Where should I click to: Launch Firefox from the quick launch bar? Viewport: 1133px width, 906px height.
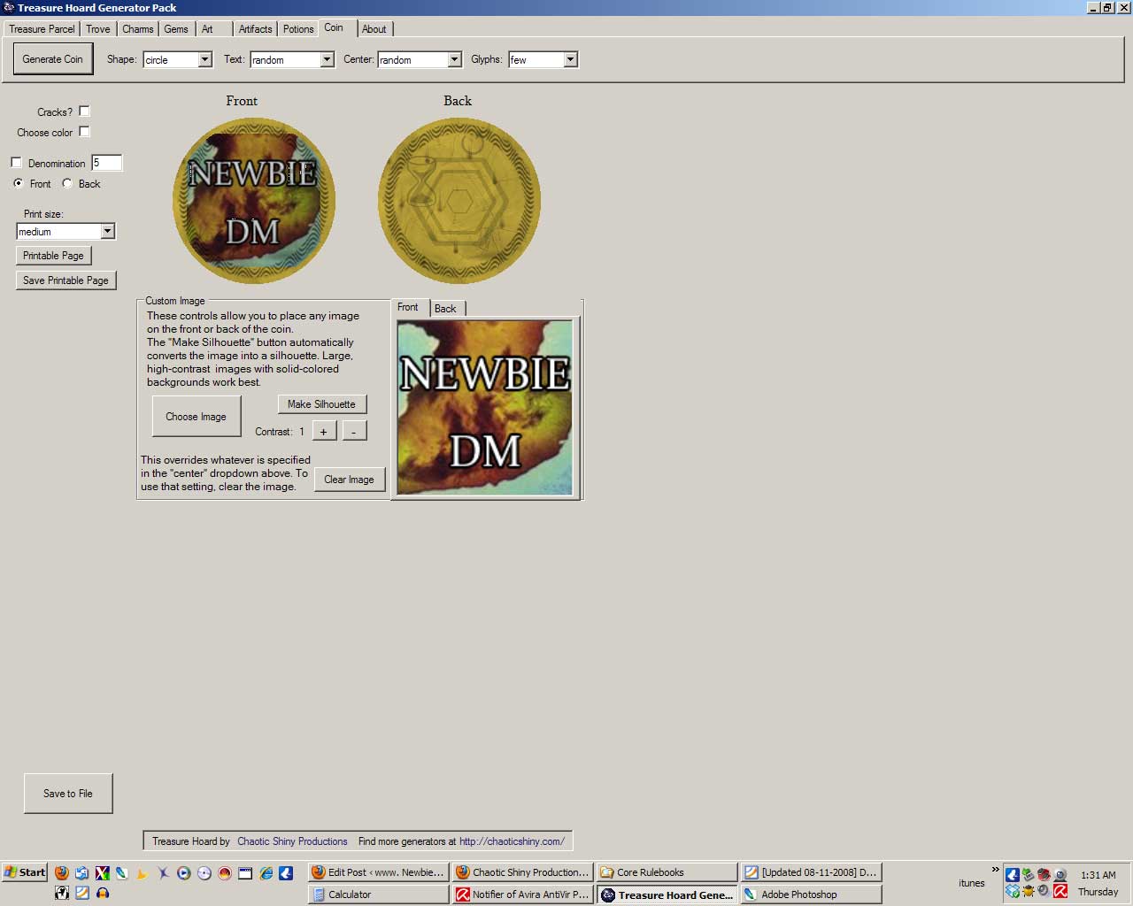(x=61, y=872)
